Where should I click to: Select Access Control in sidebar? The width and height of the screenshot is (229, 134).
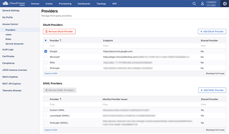(10, 24)
